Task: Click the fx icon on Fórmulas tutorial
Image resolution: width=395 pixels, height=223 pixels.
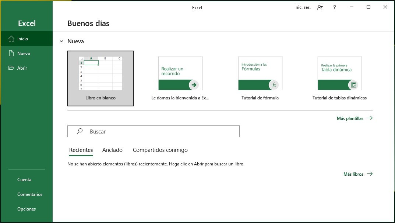Action: (x=274, y=85)
